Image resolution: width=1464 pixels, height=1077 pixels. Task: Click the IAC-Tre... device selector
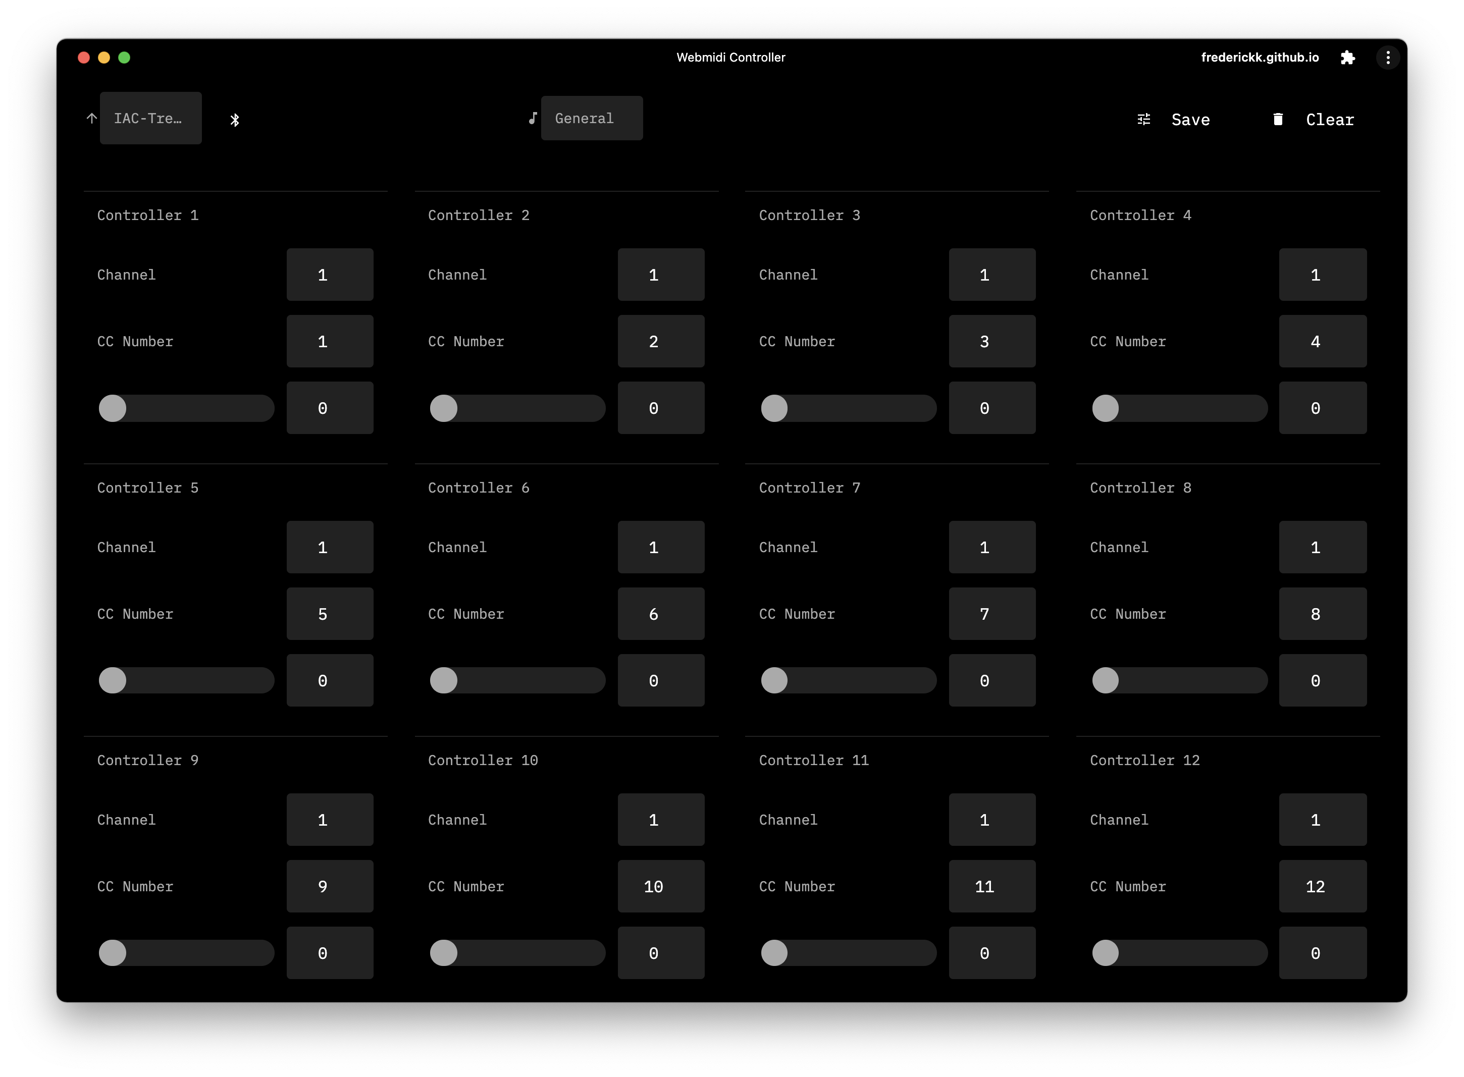(151, 118)
